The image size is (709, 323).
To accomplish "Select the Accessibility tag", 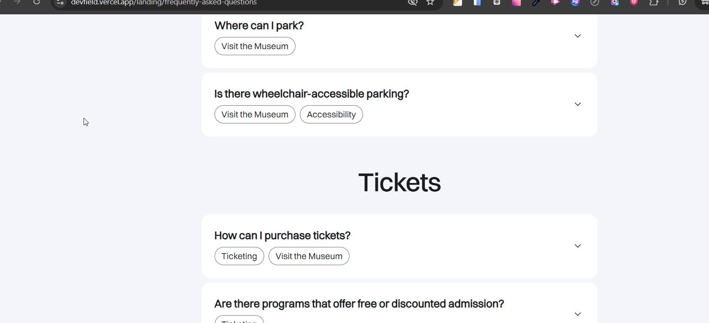I will pos(331,115).
